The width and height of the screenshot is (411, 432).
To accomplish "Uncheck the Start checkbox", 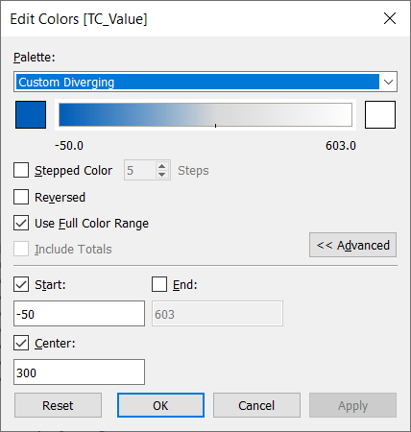I will coord(21,284).
